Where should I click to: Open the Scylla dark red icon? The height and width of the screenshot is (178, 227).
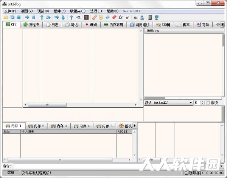pyautogui.click(x=86, y=17)
